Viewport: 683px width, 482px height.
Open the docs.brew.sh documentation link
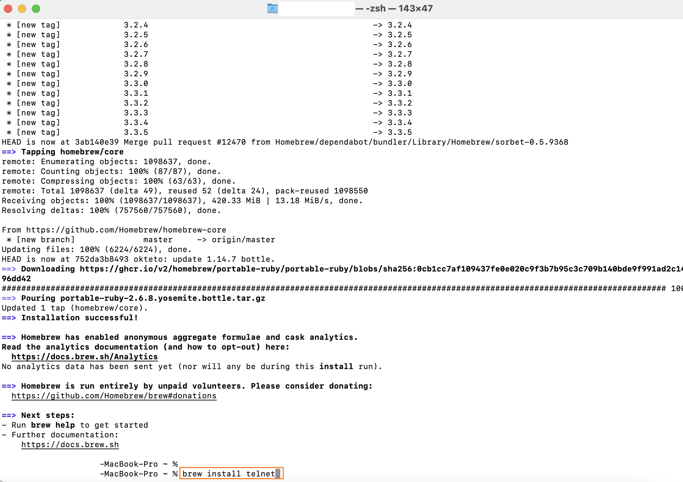coord(70,444)
